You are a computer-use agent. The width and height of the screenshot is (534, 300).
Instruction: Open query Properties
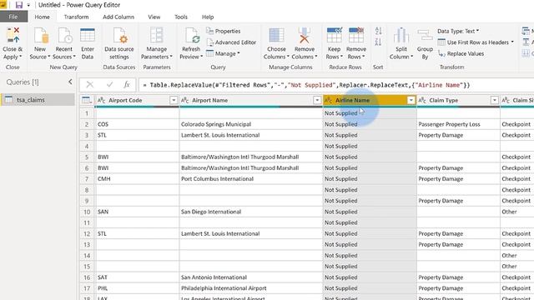[x=224, y=31]
